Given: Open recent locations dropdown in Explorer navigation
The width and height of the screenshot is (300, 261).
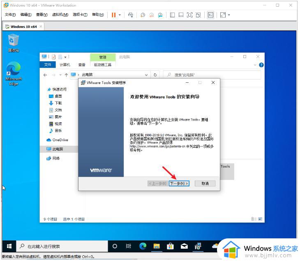Looking at the screenshot, I should pos(60,75).
